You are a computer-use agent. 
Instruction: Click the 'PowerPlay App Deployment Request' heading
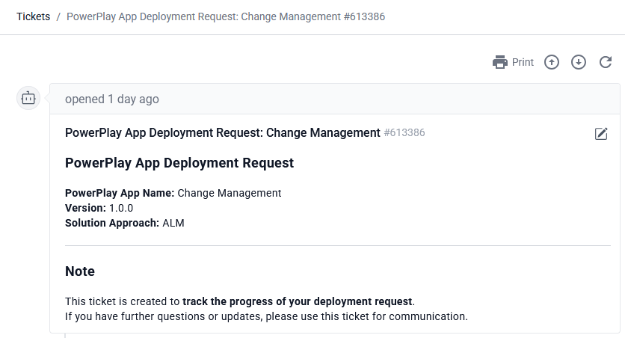click(x=179, y=162)
